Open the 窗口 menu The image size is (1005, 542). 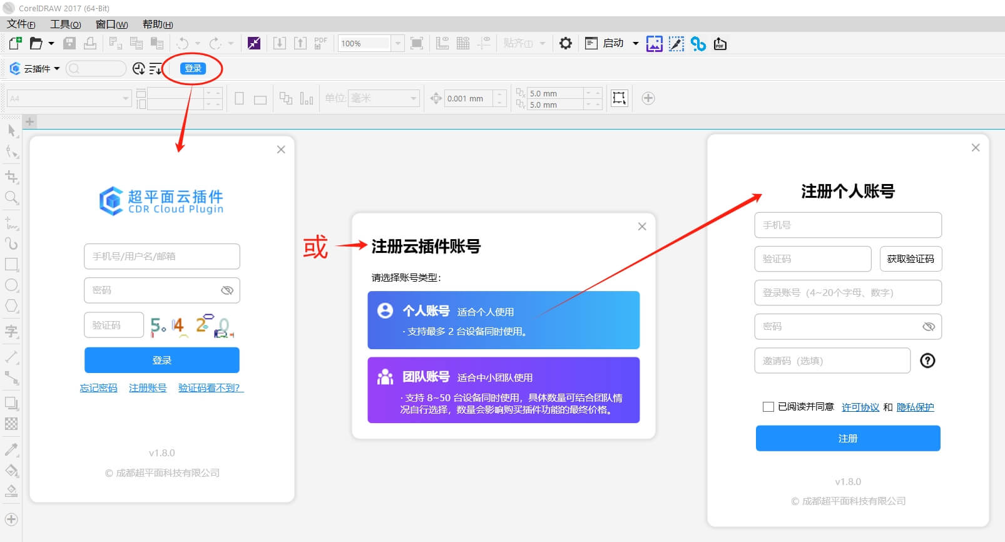[x=111, y=24]
